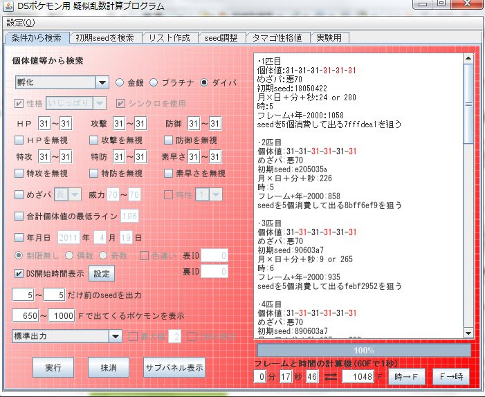The height and width of the screenshot is (397, 485).
Task: Click the 攻撃 minimum value field
Action: pyautogui.click(x=119, y=124)
